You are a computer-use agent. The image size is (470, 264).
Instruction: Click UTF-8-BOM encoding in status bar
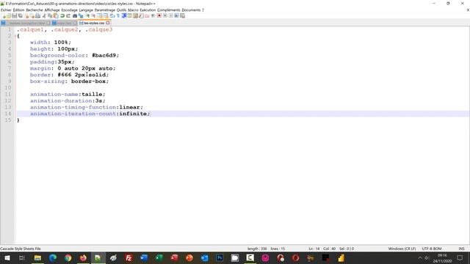(432, 249)
